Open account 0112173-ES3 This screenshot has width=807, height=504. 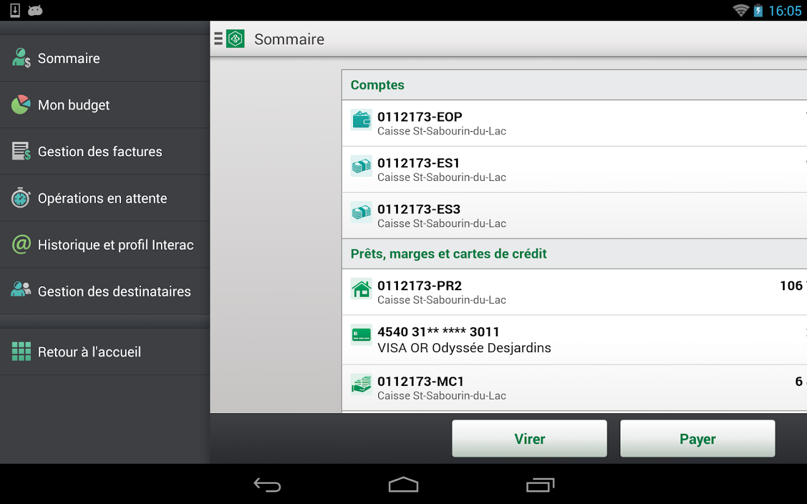coord(574,216)
